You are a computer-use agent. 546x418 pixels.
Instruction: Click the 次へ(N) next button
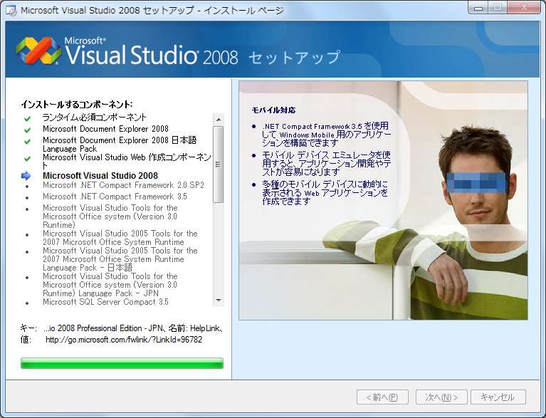[x=441, y=397]
